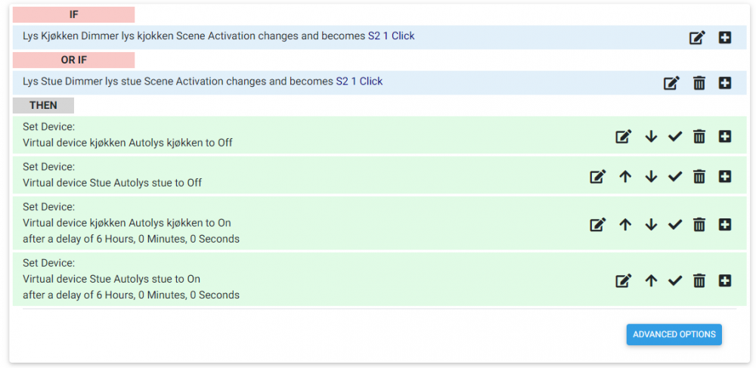Move Autolys stue to Off action up

pyautogui.click(x=625, y=176)
